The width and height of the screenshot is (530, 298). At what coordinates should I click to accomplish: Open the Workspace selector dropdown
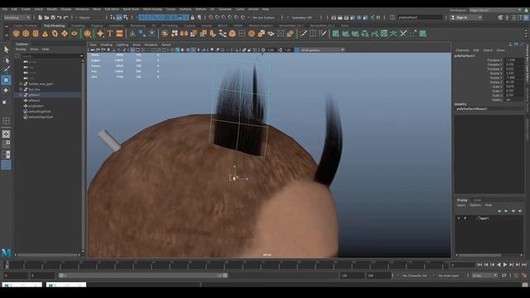(495, 10)
